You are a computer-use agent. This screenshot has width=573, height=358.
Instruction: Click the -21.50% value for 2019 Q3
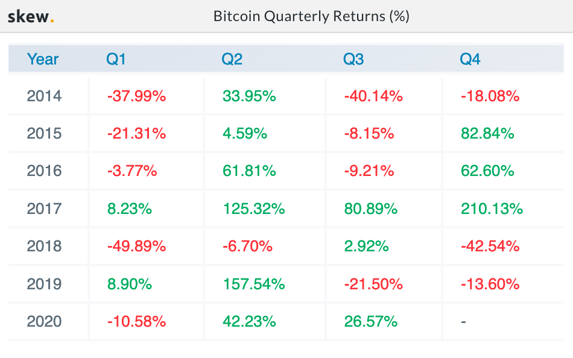[373, 284]
